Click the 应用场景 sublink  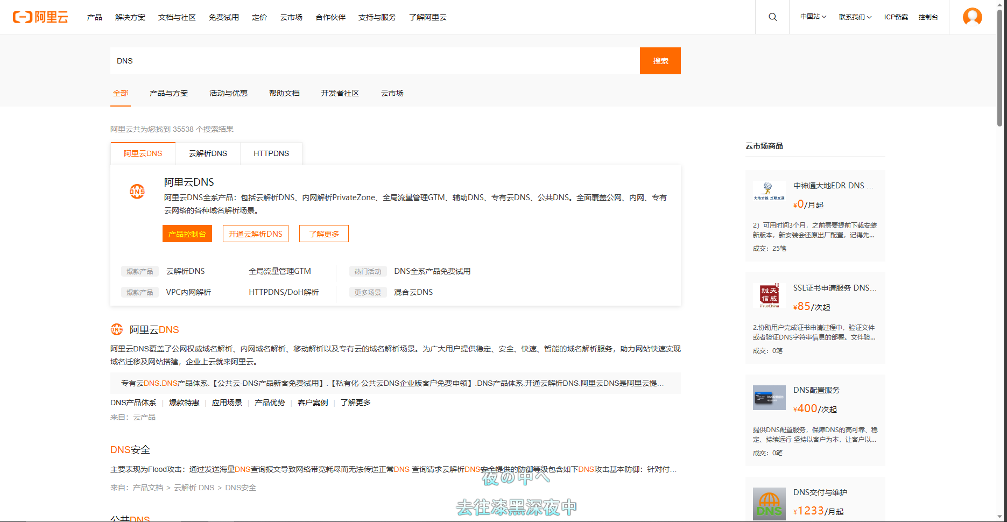pos(227,403)
